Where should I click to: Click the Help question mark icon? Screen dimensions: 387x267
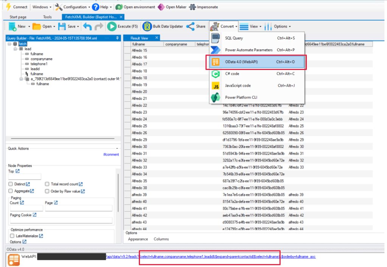tap(95, 7)
